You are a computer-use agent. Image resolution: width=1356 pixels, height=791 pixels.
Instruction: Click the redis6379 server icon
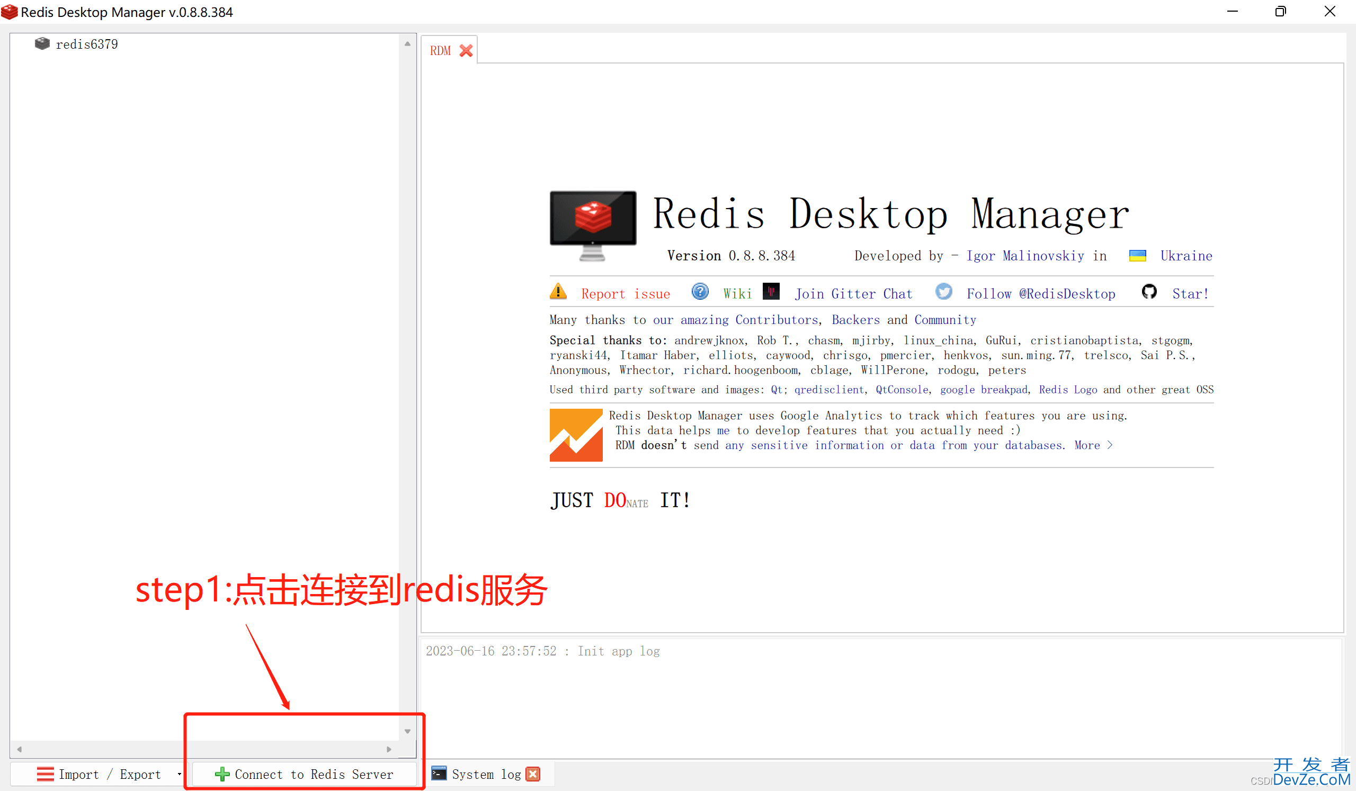(42, 43)
